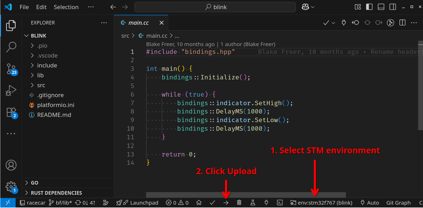Image resolution: width=423 pixels, height=208 pixels.
Task: Click the PlatformIO Clean trash icon
Action: pyautogui.click(x=239, y=203)
